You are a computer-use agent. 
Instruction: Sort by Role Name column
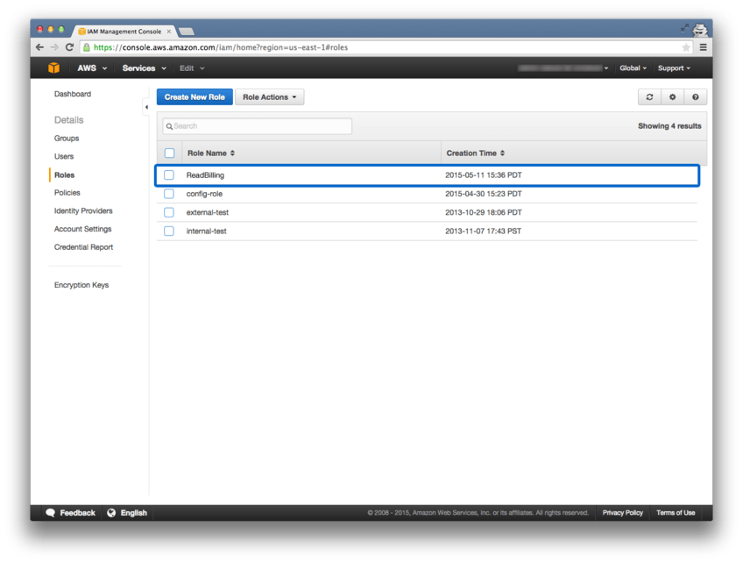point(211,153)
